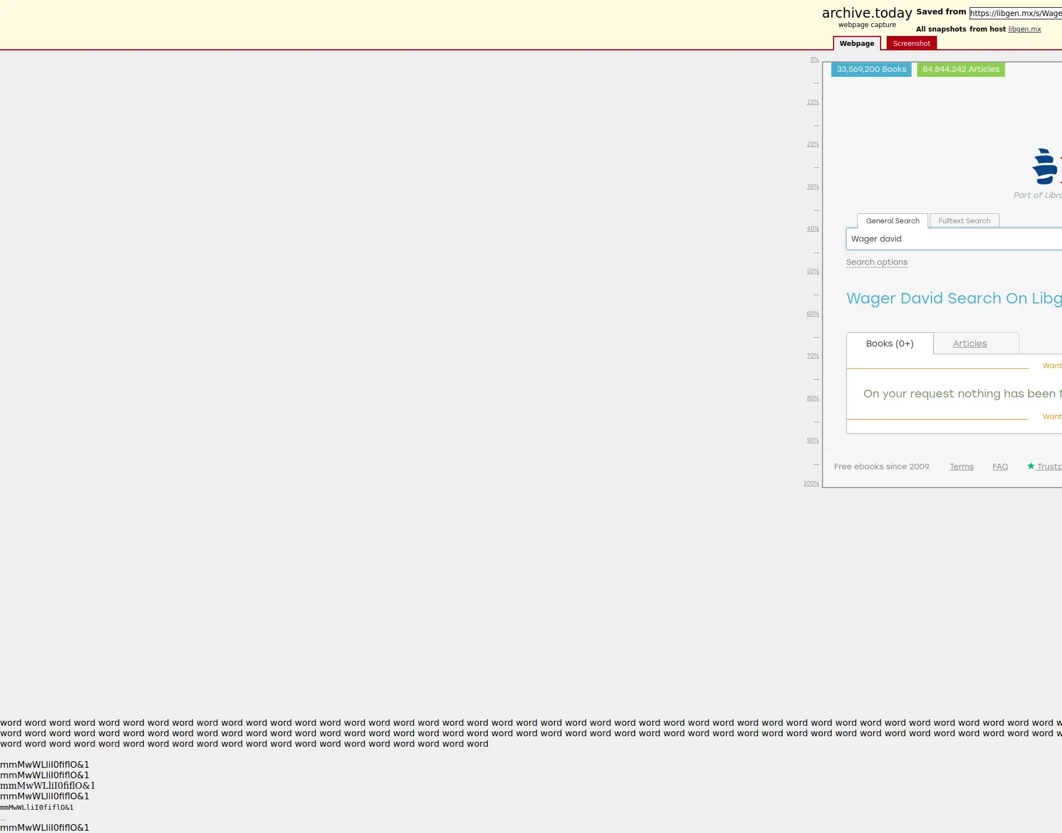Screen dimensions: 1062x833
Task: Expand Search options
Action: coord(876,263)
